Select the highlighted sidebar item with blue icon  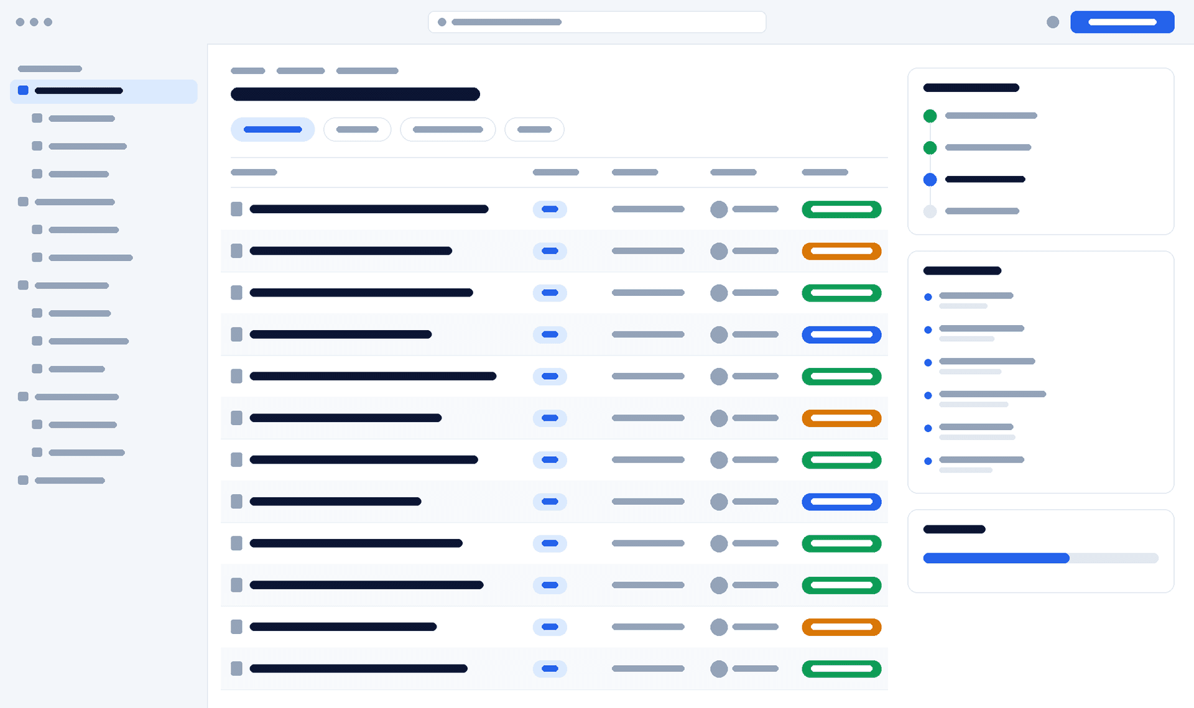104,91
